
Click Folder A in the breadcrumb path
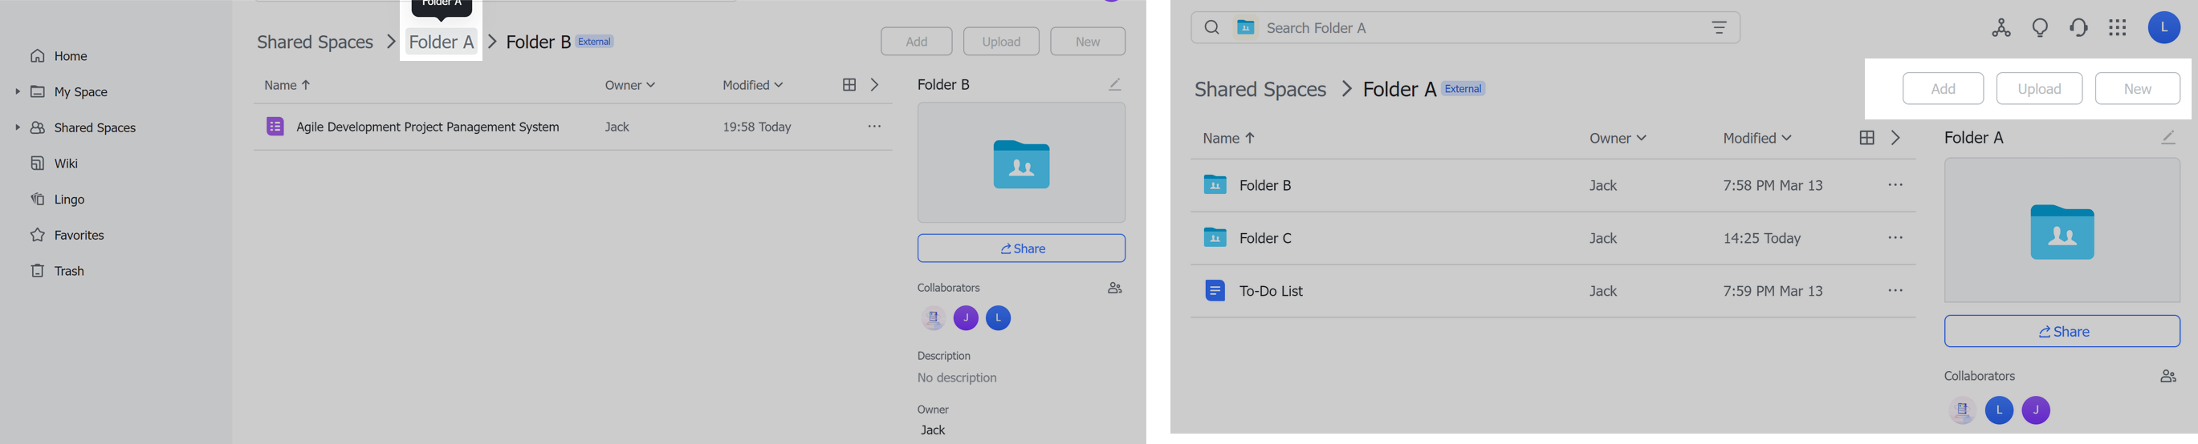coord(442,42)
